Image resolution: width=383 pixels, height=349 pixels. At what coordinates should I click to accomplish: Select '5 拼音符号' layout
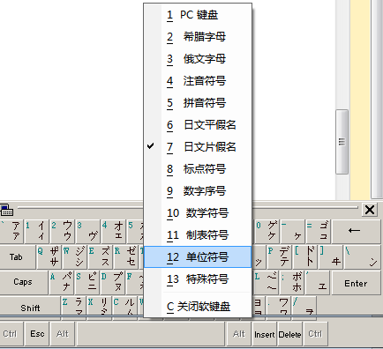coord(198,103)
